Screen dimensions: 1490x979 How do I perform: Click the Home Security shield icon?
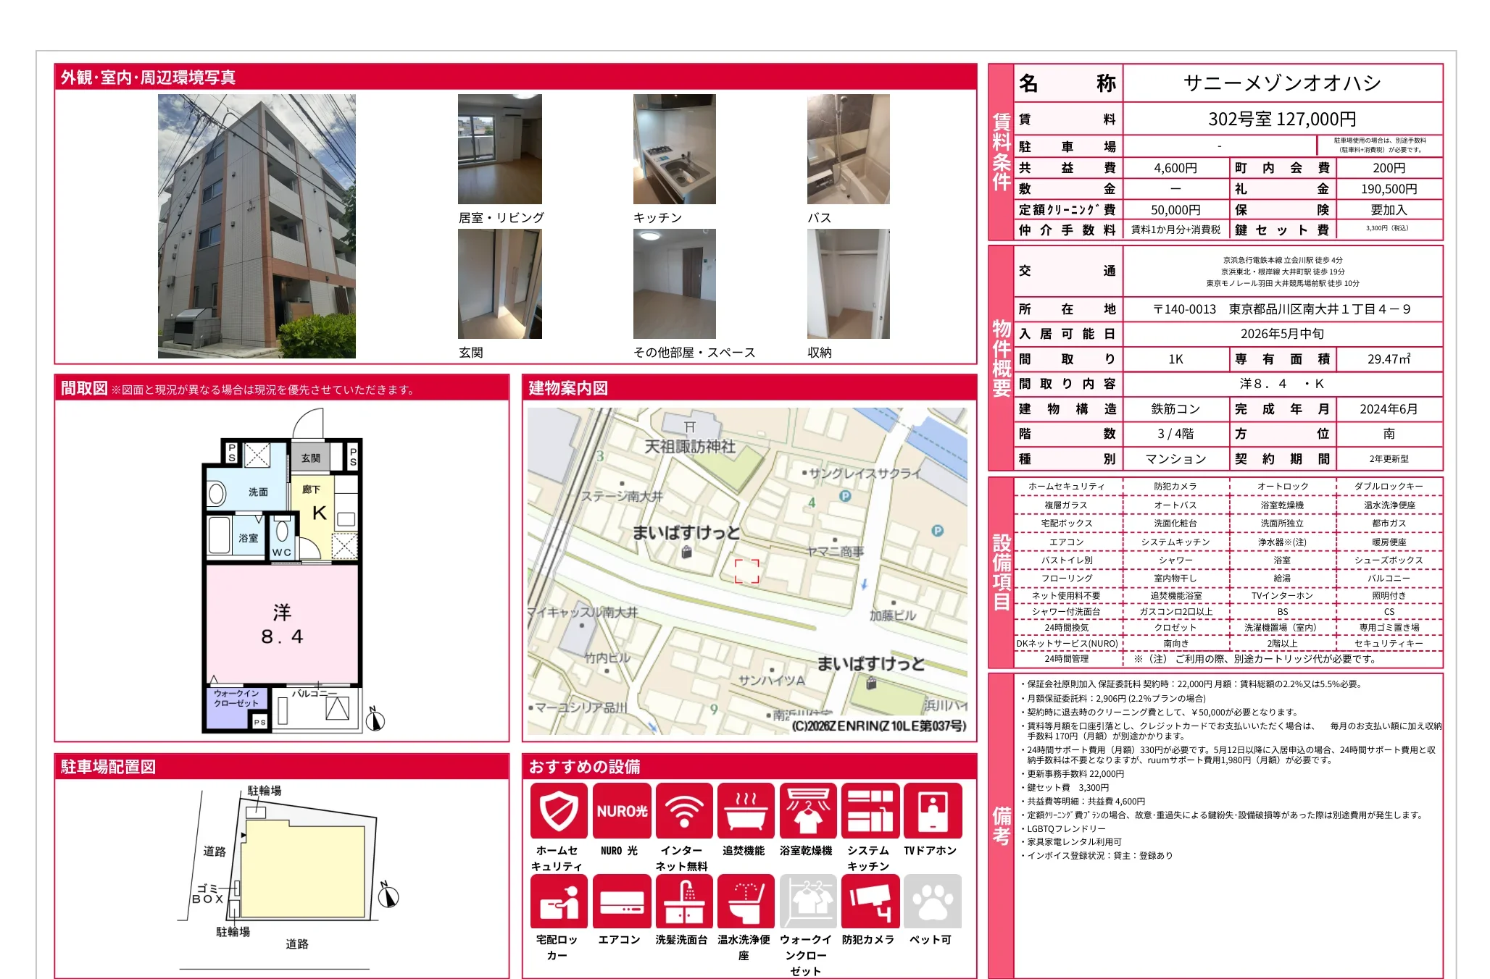click(x=558, y=811)
